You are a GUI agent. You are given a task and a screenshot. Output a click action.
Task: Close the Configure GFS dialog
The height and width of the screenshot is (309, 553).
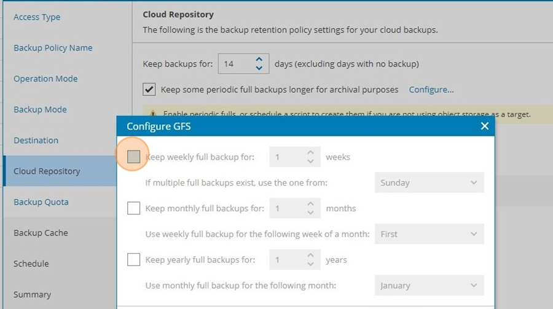tap(485, 126)
